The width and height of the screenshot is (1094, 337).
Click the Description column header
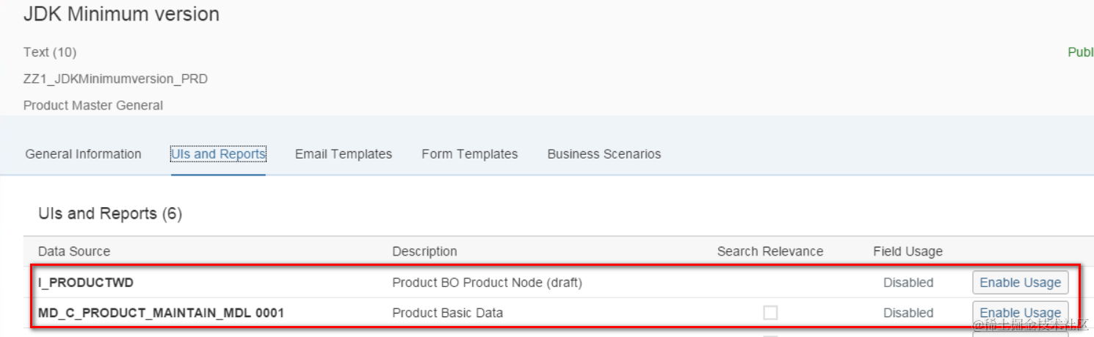pyautogui.click(x=424, y=251)
